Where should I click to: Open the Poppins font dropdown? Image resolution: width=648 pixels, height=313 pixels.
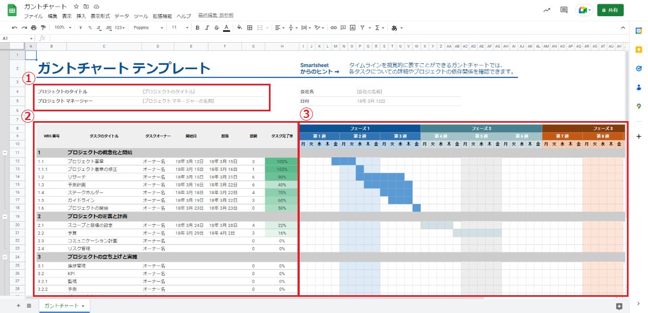click(148, 27)
